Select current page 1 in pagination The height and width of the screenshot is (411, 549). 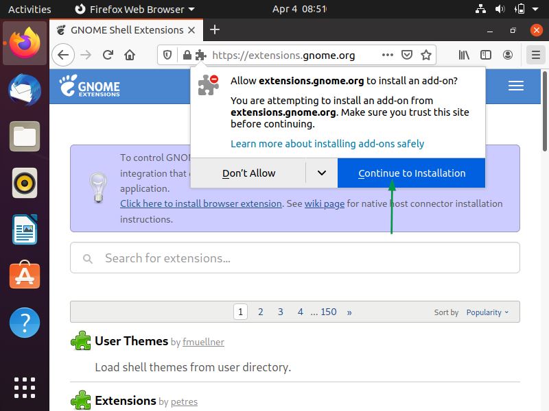(x=241, y=312)
